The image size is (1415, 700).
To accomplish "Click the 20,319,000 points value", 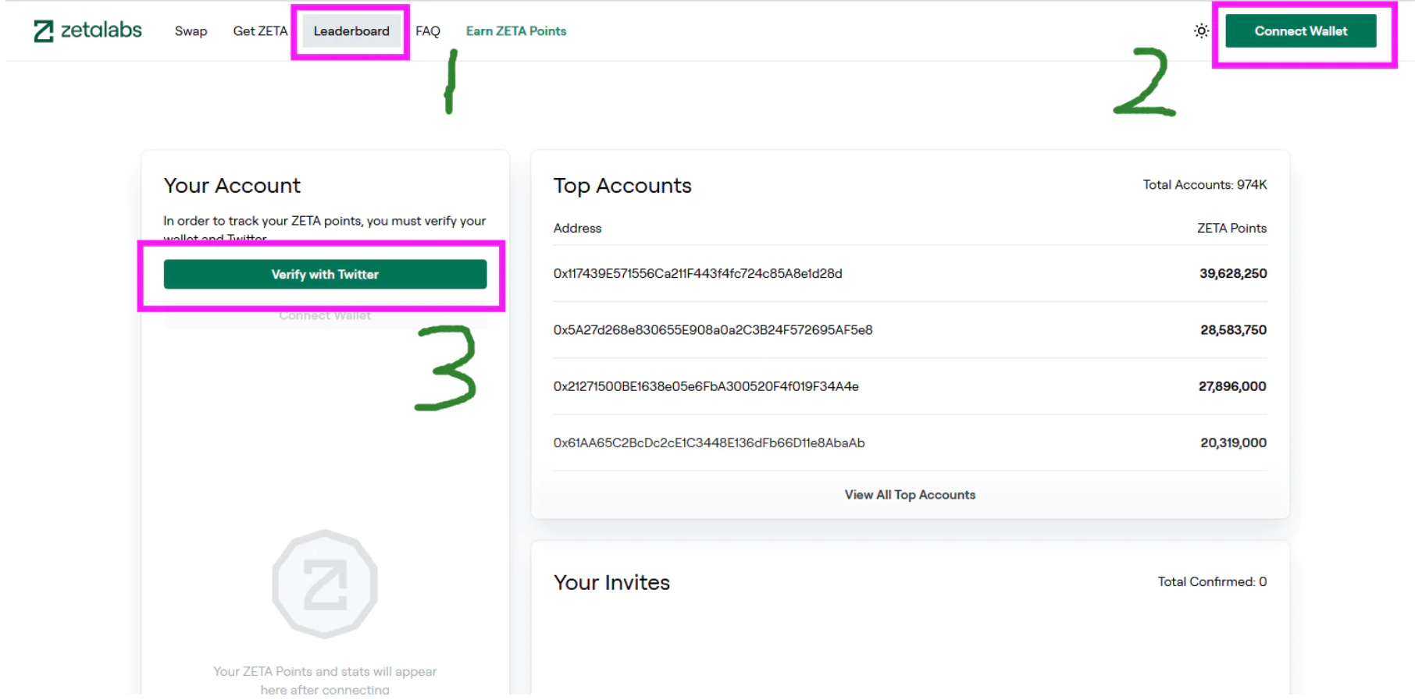I will (1233, 442).
